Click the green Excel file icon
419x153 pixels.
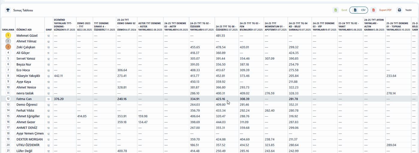[336, 10]
